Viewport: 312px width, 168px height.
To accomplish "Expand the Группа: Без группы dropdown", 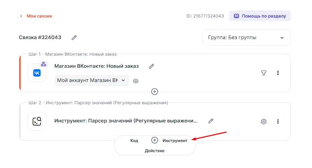I will (x=246, y=38).
